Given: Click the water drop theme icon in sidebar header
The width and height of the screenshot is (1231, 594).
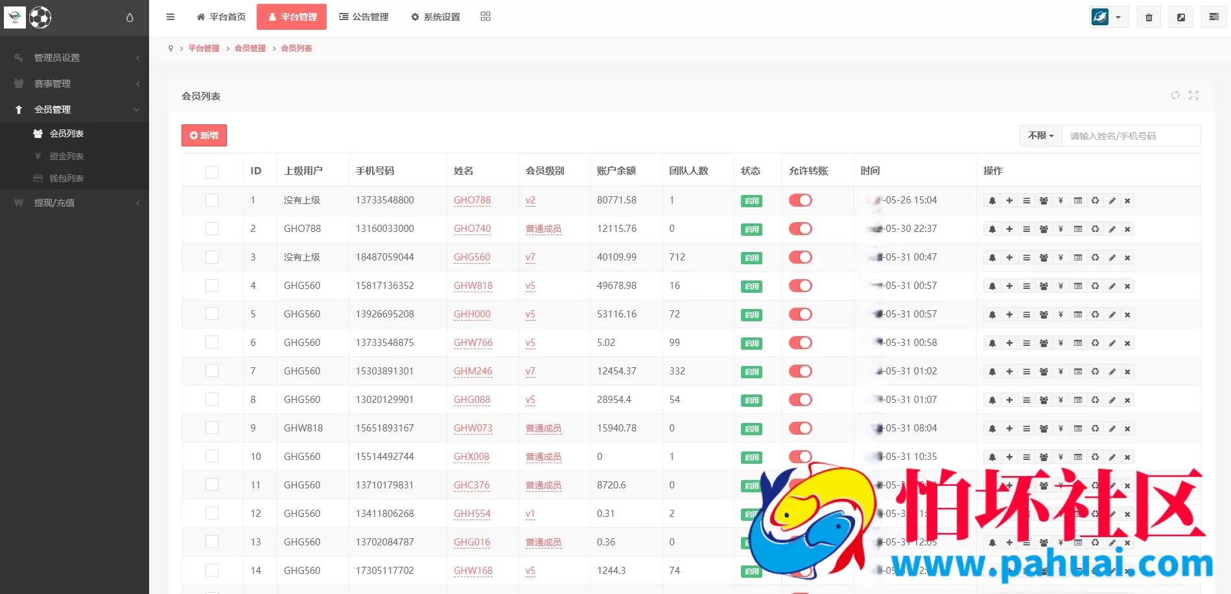Looking at the screenshot, I should (130, 18).
